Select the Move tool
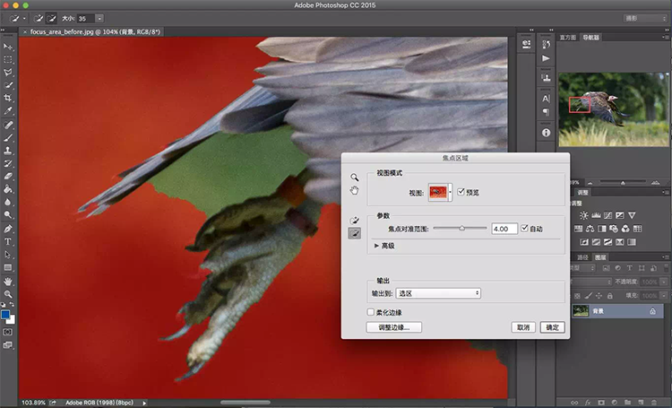Viewport: 672px width, 408px height. [x=8, y=47]
